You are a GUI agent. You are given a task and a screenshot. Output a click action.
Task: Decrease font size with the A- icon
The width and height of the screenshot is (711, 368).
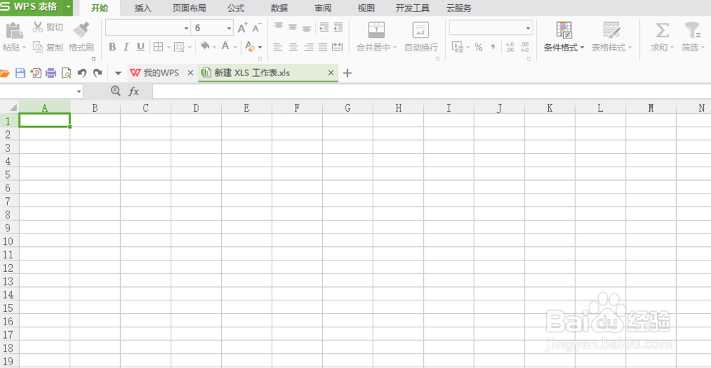point(257,28)
